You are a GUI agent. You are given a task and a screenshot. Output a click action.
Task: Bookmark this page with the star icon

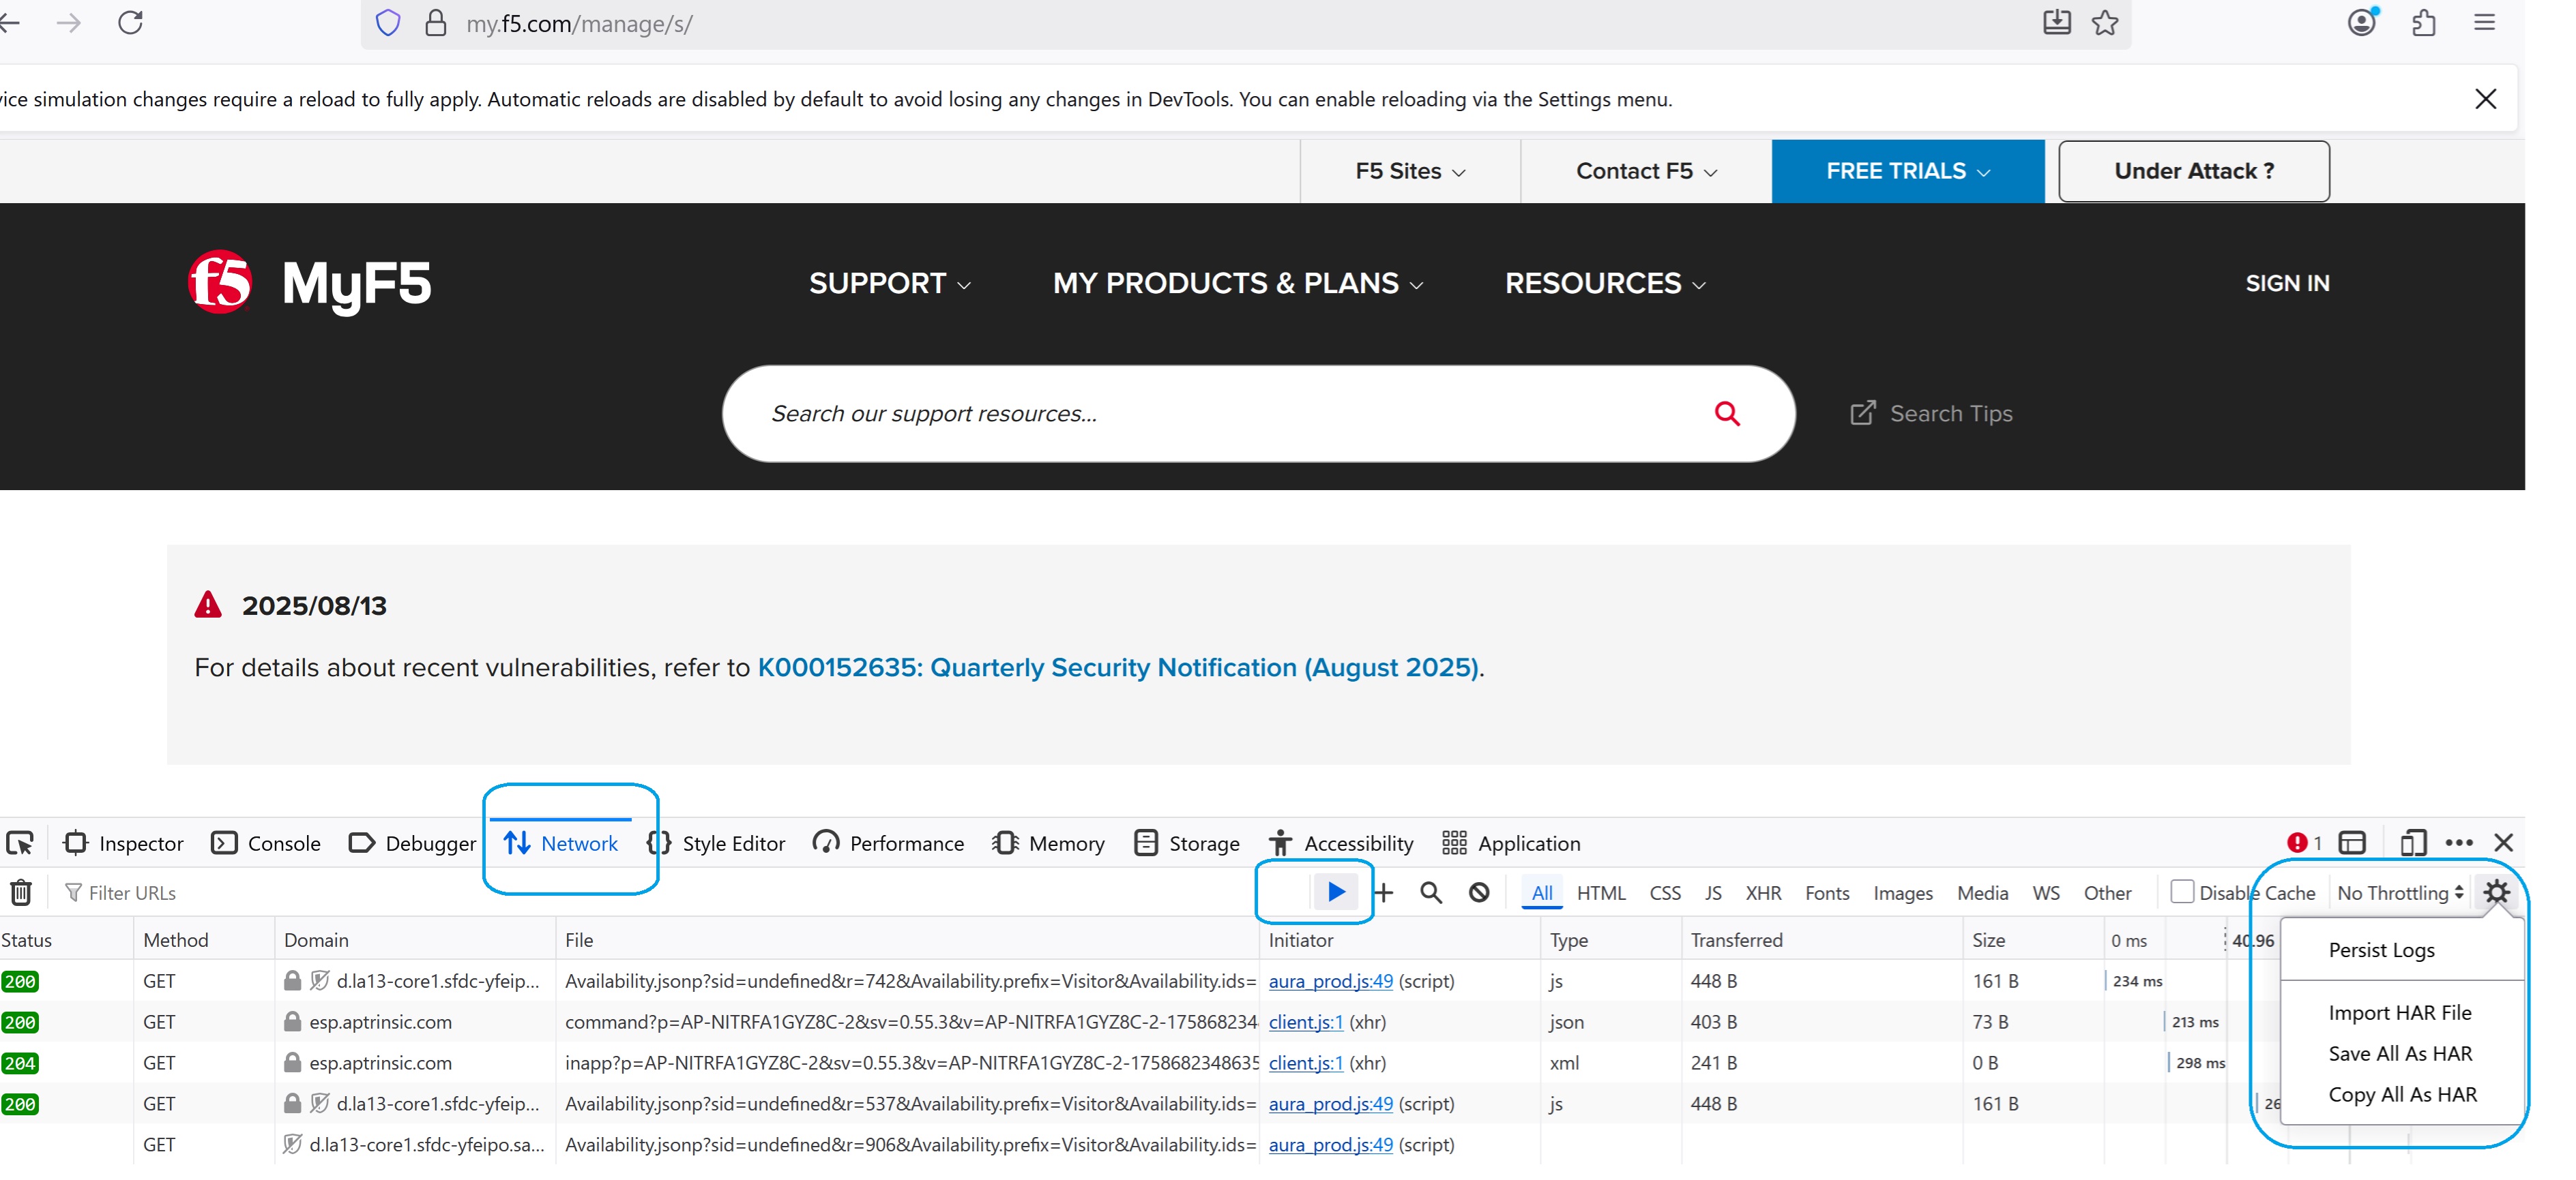[2105, 22]
